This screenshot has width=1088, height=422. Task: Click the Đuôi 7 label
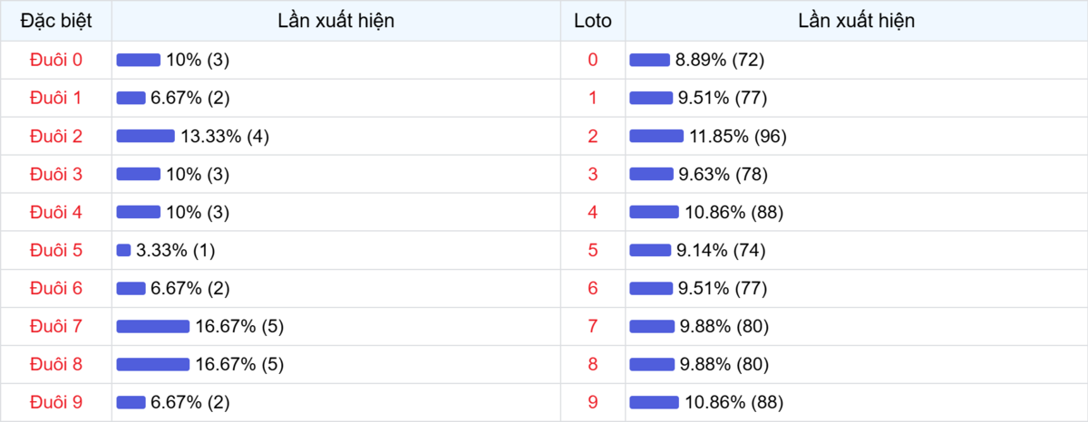pos(56,326)
